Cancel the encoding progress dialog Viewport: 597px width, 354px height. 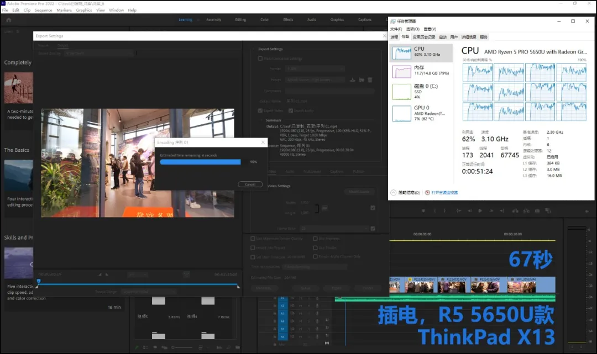click(x=250, y=184)
